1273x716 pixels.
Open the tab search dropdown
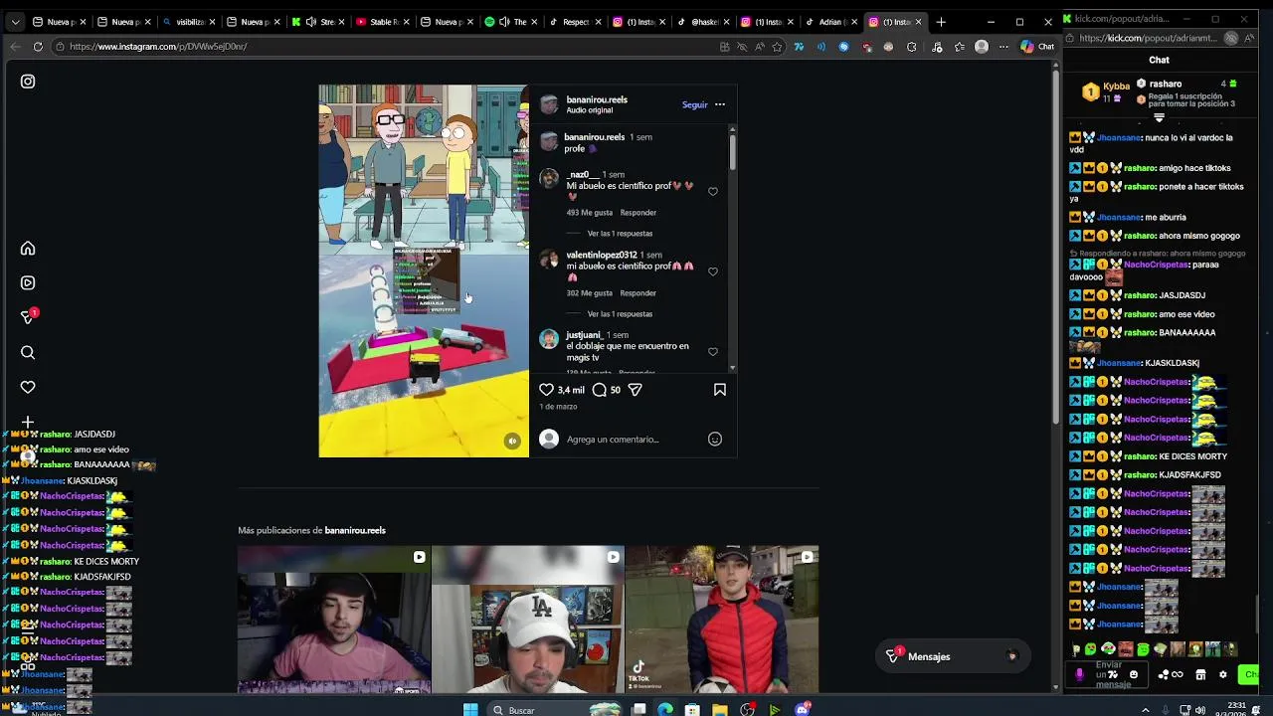coord(14,22)
